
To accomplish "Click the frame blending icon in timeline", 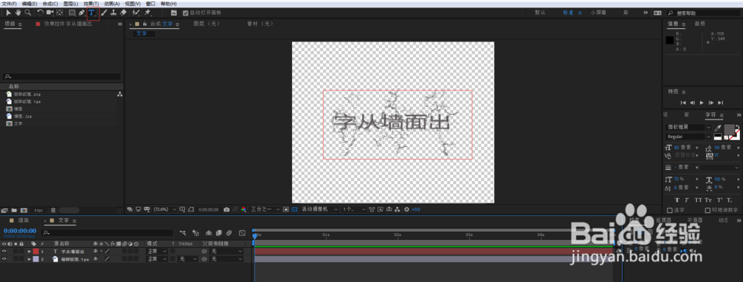I will 219,233.
